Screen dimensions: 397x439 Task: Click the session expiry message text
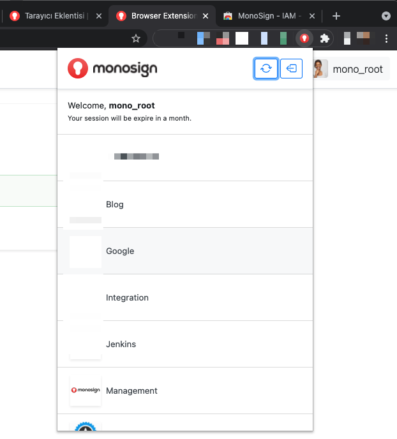[130, 118]
